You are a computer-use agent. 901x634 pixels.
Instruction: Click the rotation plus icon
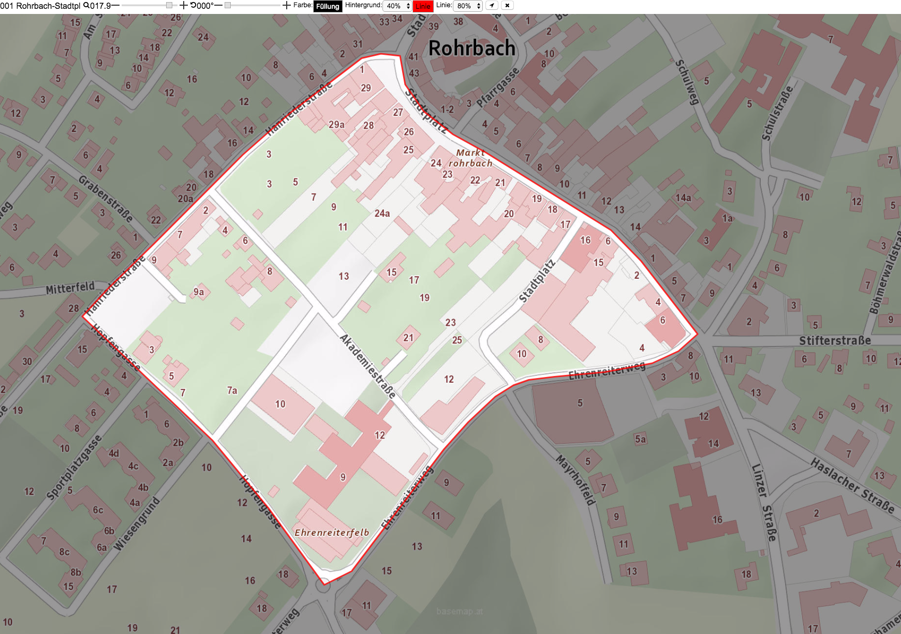coord(287,5)
